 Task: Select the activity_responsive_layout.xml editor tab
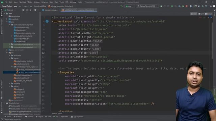79,10
